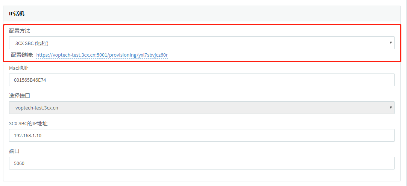The height and width of the screenshot is (186, 407).
Task: Open the voptech-test provisioning link
Action: (x=102, y=55)
